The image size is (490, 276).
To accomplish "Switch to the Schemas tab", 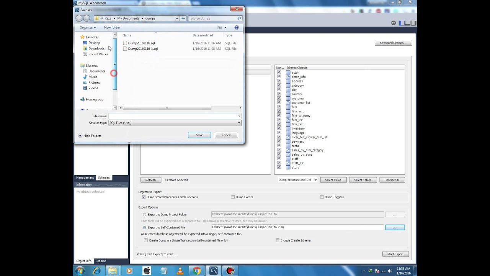I will pyautogui.click(x=104, y=177).
